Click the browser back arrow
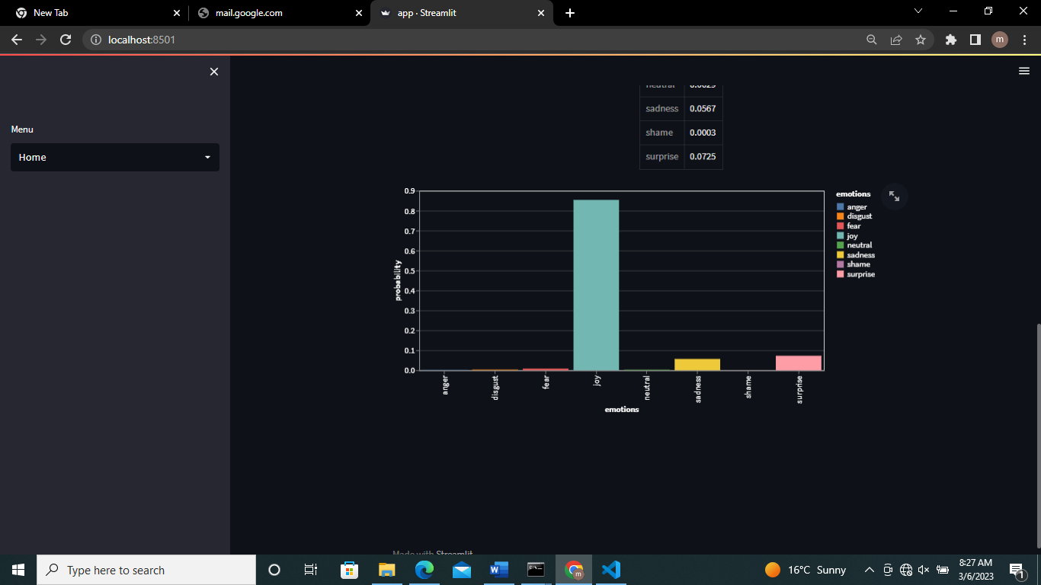This screenshot has height=585, width=1041. point(17,40)
